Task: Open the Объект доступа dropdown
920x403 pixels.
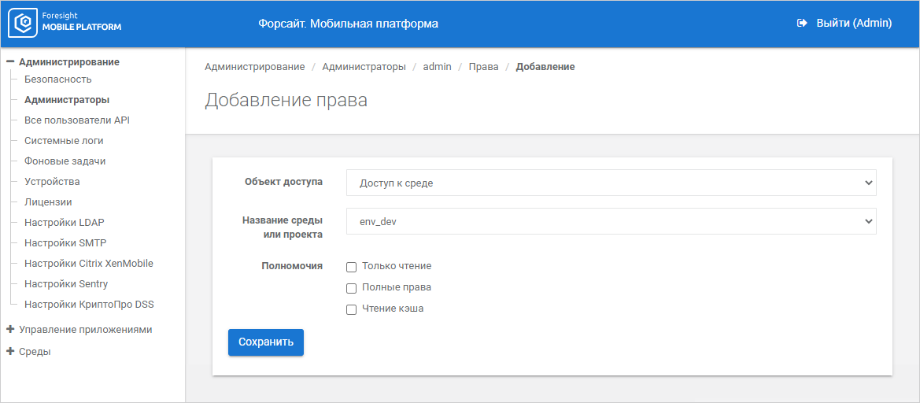Action: pyautogui.click(x=611, y=183)
